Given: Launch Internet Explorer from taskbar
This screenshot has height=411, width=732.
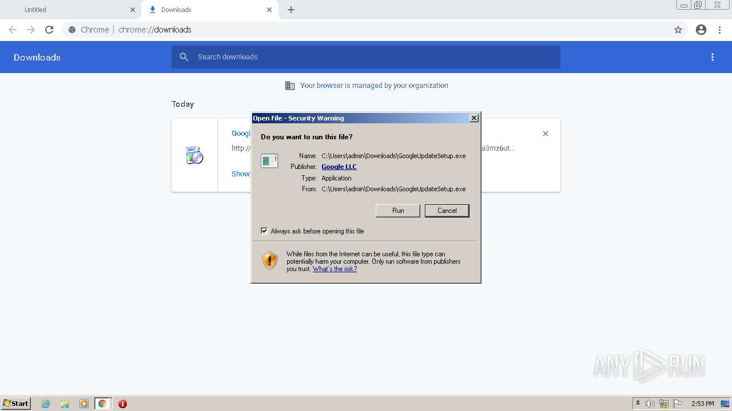Looking at the screenshot, I should (x=46, y=404).
